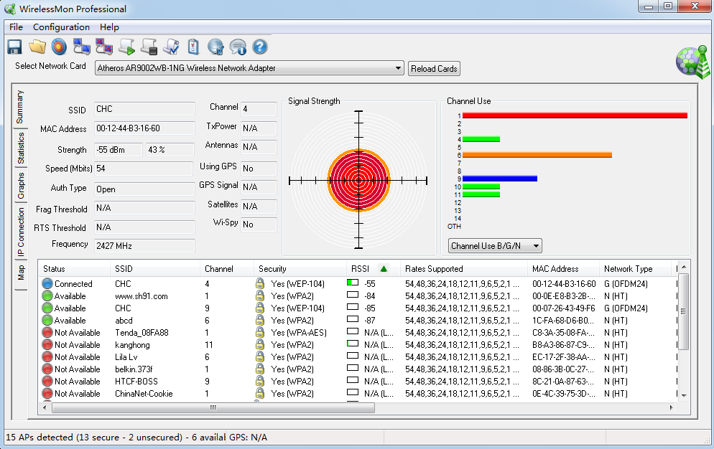The height and width of the screenshot is (449, 714).
Task: Open the File menu
Action: point(16,27)
